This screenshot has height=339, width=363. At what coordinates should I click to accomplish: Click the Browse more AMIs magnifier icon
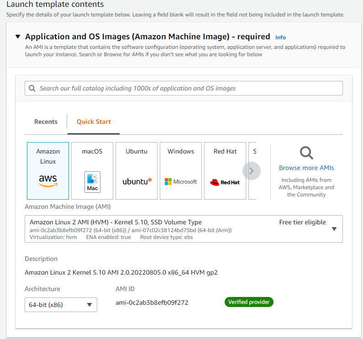tap(306, 153)
